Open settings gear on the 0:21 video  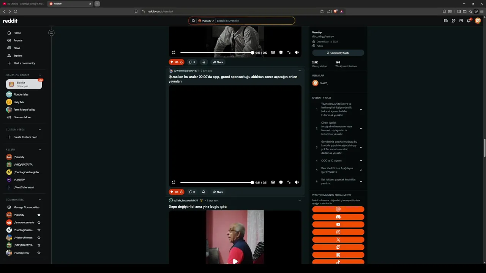click(281, 182)
